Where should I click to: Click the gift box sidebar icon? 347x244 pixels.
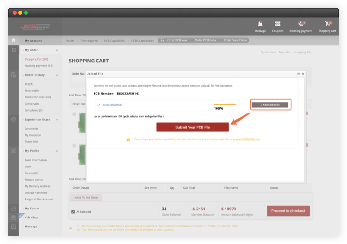point(14,218)
